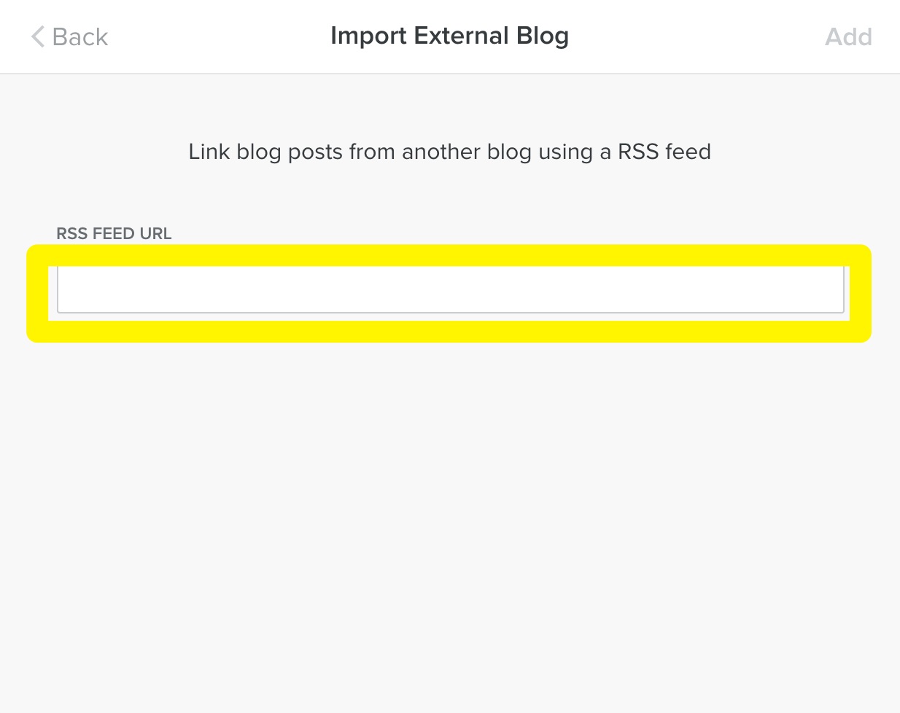
Task: Click the instruction text about linking blog posts
Action: coord(450,152)
